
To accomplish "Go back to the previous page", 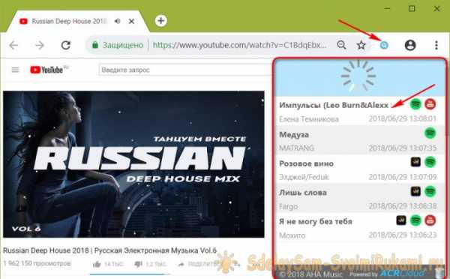I will (13, 45).
